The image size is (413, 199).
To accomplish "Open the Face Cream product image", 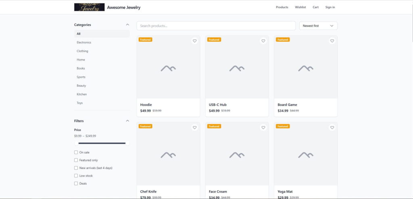I will tap(237, 154).
